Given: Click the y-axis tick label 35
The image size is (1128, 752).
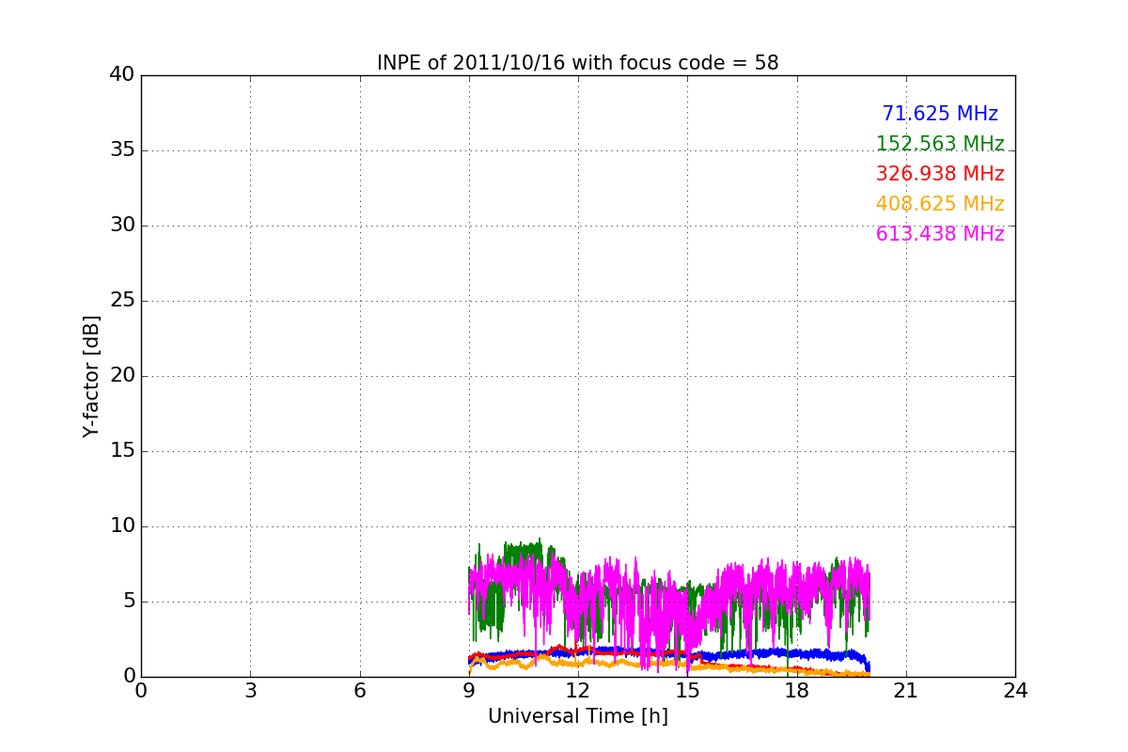Looking at the screenshot, I should pos(122,150).
